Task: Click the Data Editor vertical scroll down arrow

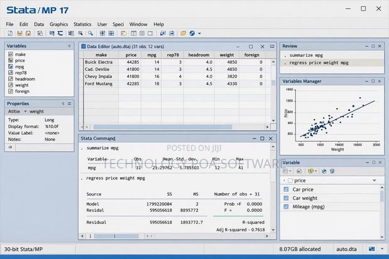Action: click(x=273, y=120)
